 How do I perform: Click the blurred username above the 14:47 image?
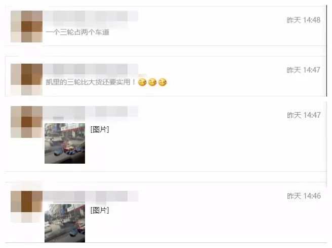click(x=91, y=112)
